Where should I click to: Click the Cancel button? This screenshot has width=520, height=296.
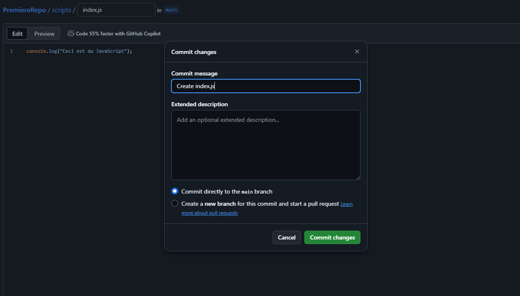tap(287, 237)
